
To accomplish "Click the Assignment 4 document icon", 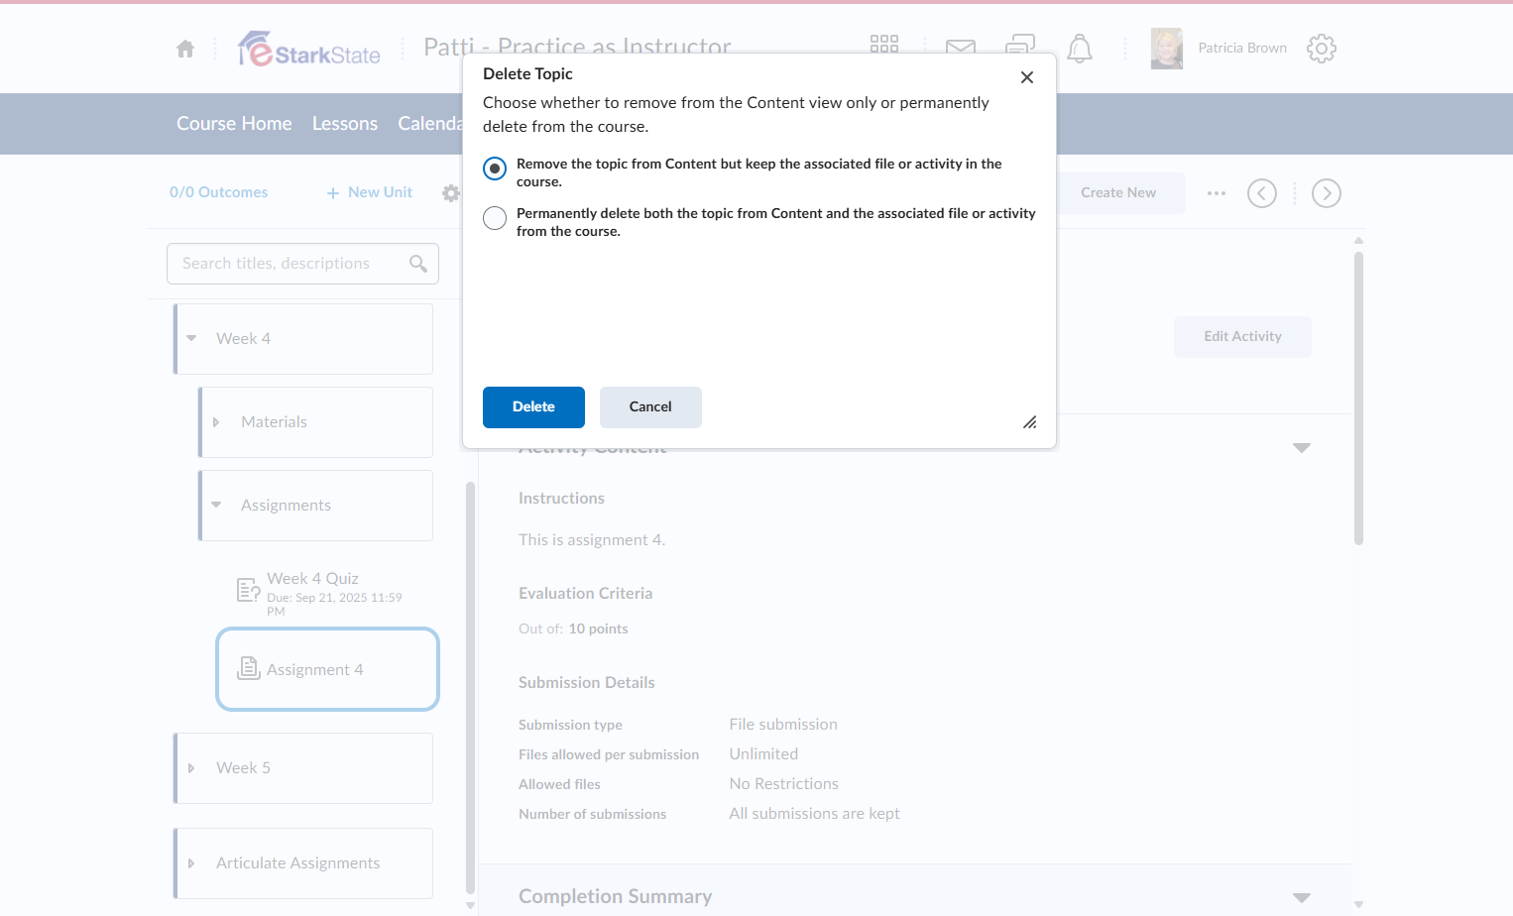I will (x=248, y=669).
